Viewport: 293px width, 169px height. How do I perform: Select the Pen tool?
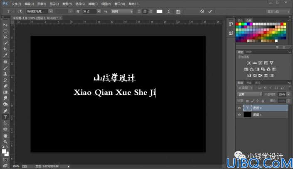tap(5, 111)
